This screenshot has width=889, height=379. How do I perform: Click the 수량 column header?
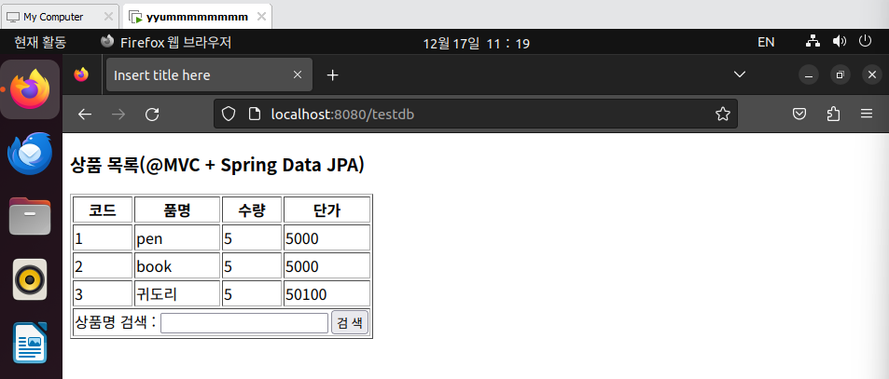pos(252,210)
